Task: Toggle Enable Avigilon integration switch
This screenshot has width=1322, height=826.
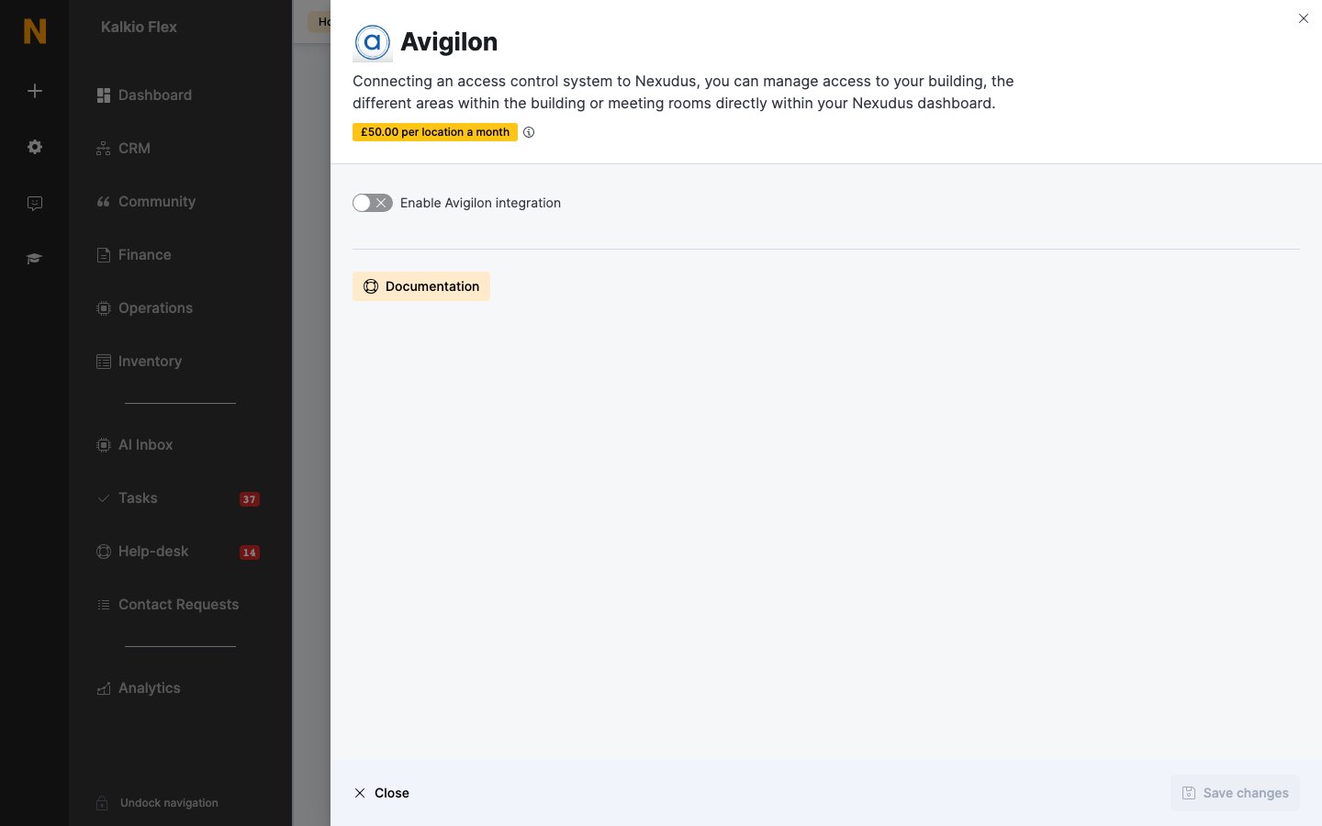Action: pos(373,203)
